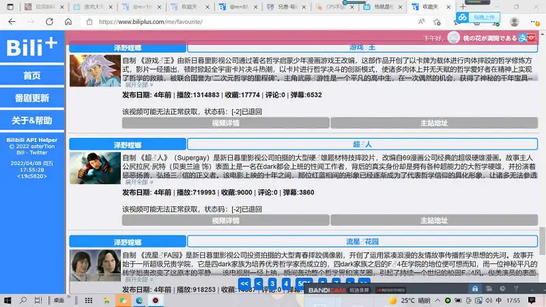The width and height of the screenshot is (546, 307).
Task: Open uploader 泽野螳螂 on the 游戏王 entry
Action: coord(128,47)
